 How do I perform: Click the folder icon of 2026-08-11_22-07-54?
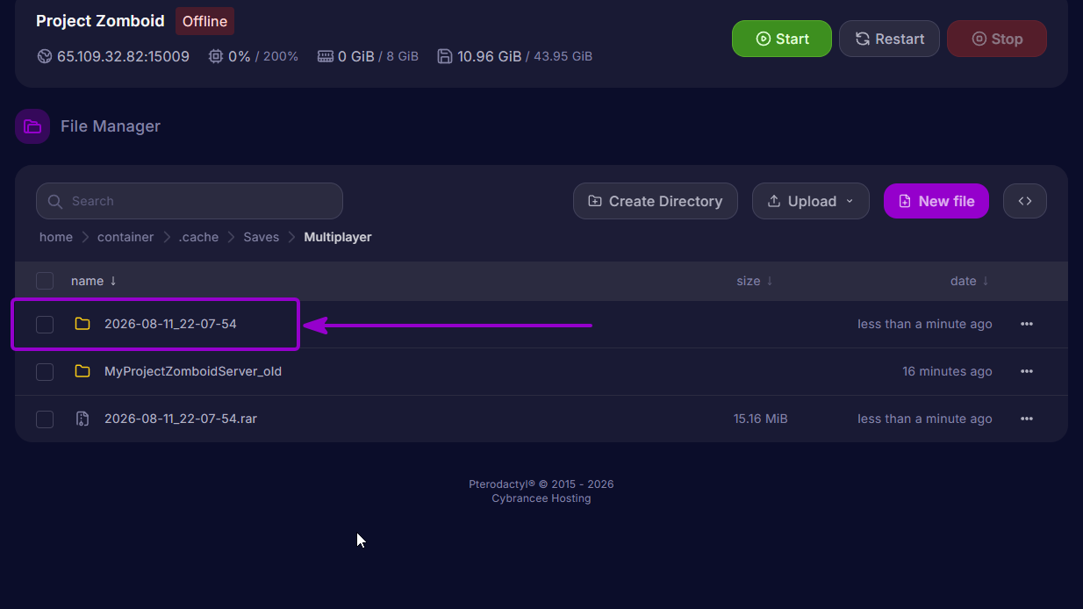(x=82, y=324)
